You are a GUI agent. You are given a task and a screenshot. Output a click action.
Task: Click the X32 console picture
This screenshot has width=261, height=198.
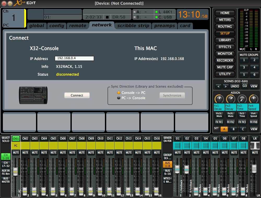coord(33,95)
